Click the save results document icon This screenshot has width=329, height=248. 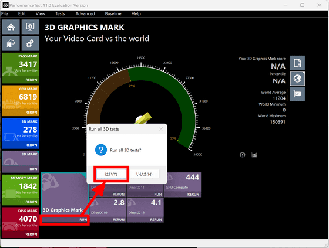tap(297, 63)
